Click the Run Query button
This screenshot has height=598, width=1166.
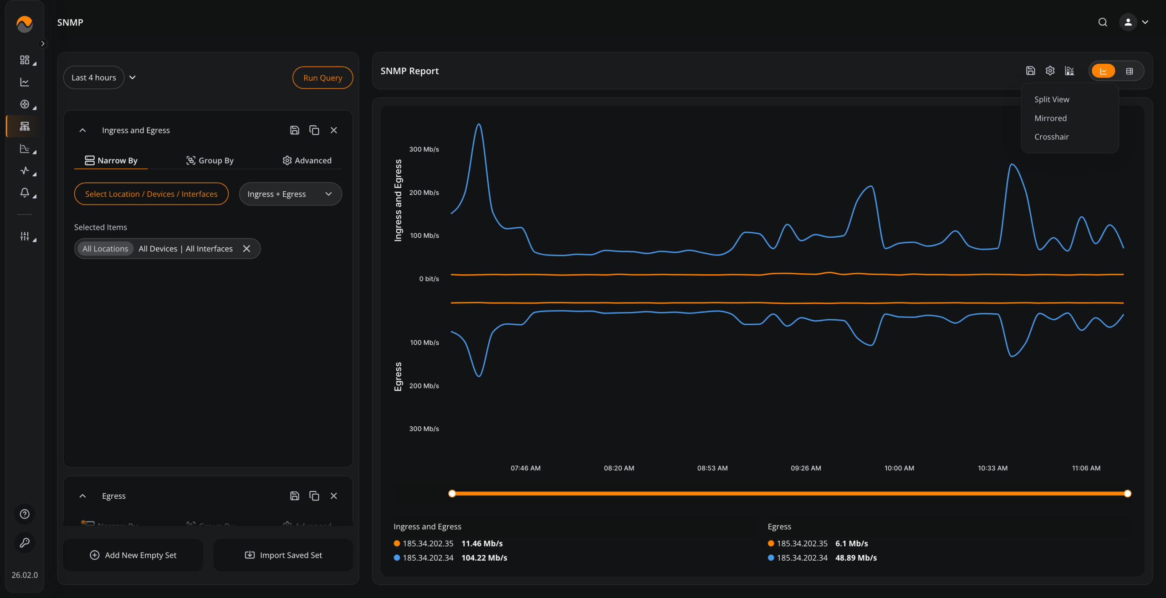coord(322,77)
